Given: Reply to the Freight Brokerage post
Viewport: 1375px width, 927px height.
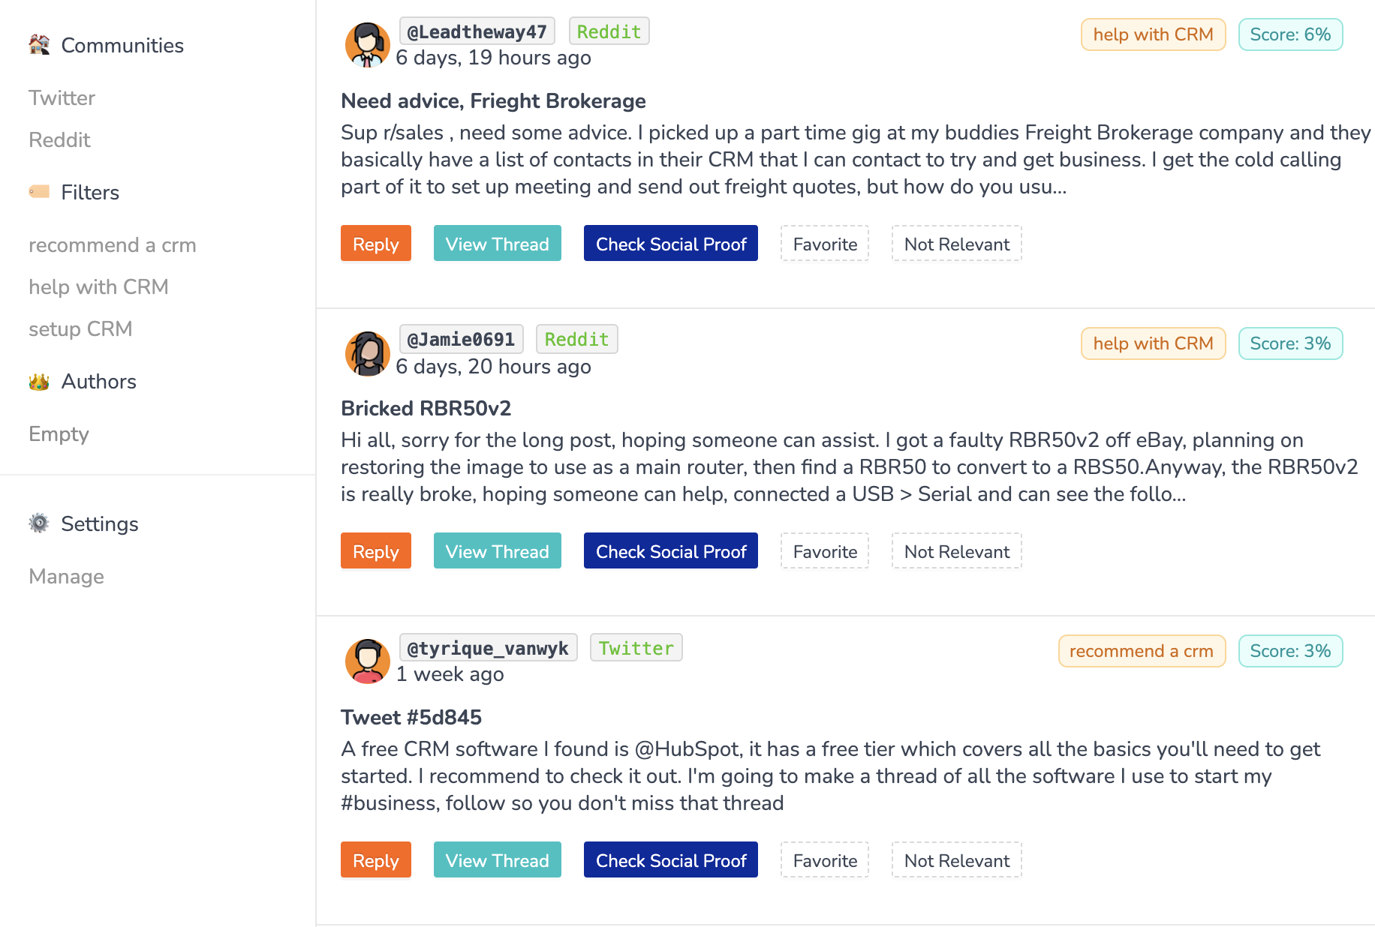Looking at the screenshot, I should pos(376,244).
